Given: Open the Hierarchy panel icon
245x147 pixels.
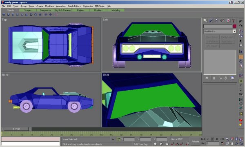Looking at the screenshot, I should (x=216, y=20).
